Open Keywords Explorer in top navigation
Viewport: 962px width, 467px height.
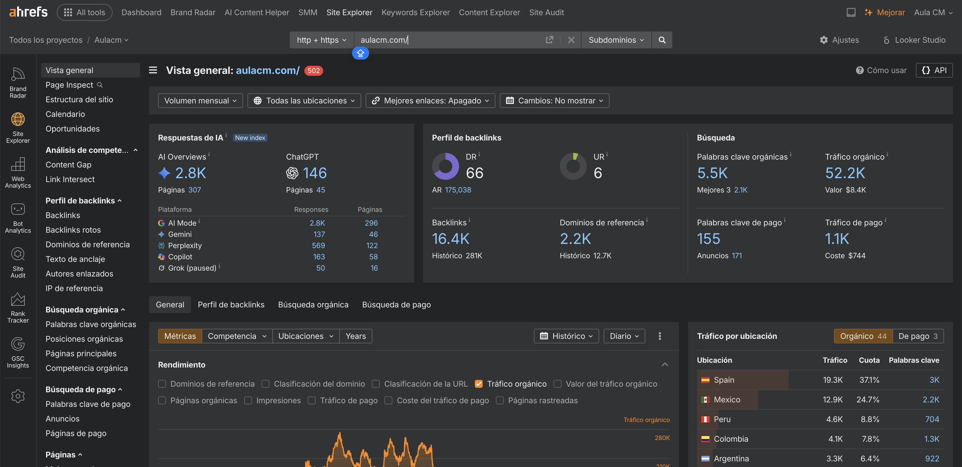point(416,12)
